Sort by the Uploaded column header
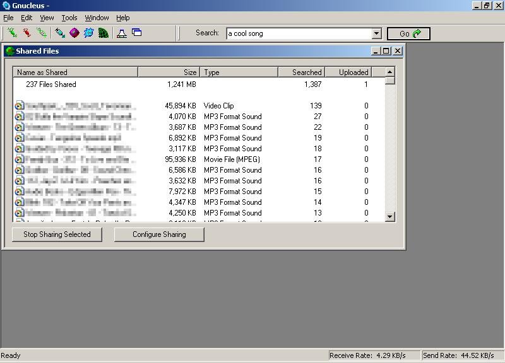Image resolution: width=505 pixels, height=363 pixels. (x=348, y=72)
